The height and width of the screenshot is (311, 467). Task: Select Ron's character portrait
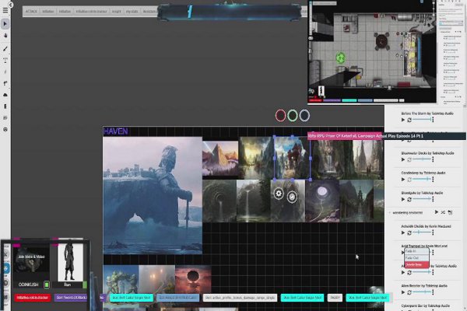[70, 262]
